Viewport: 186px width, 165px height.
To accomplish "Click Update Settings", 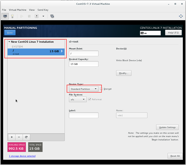I will pyautogui.click(x=167, y=127).
